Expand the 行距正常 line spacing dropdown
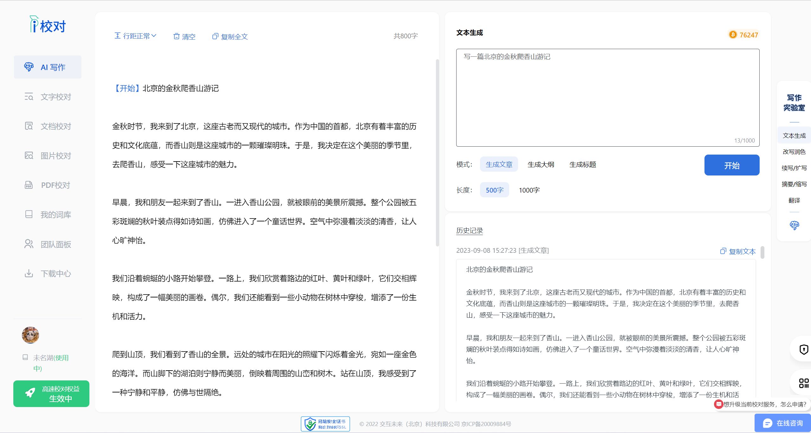Viewport: 811px width, 433px height. [135, 36]
